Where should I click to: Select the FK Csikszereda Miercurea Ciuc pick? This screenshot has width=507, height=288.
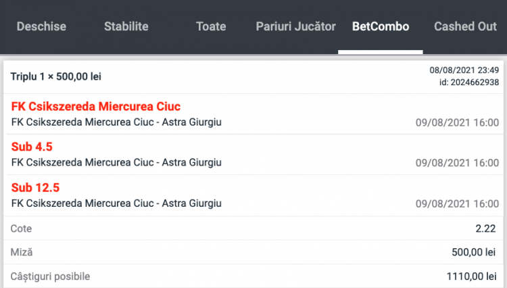tap(96, 107)
